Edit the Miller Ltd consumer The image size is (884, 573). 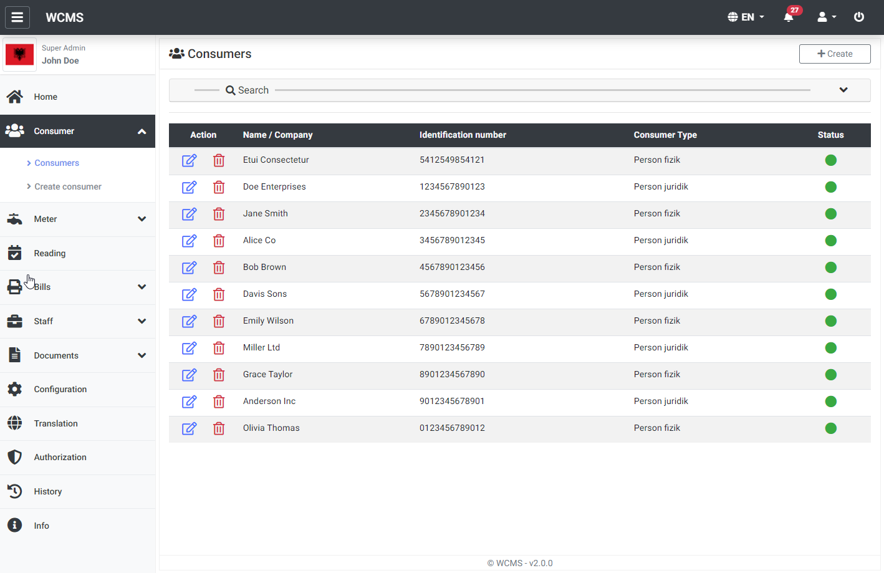[190, 348]
